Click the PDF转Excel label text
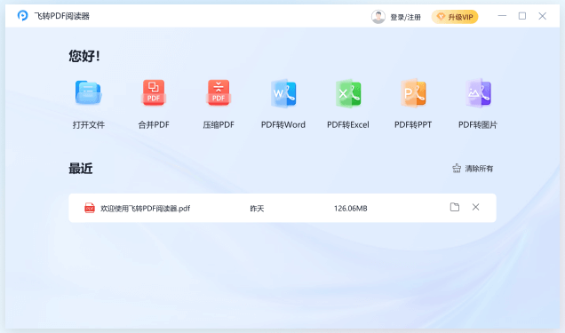 [348, 125]
